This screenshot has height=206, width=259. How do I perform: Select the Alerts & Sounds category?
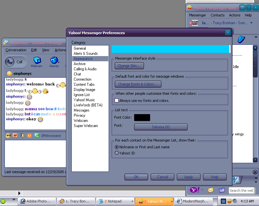[90, 54]
